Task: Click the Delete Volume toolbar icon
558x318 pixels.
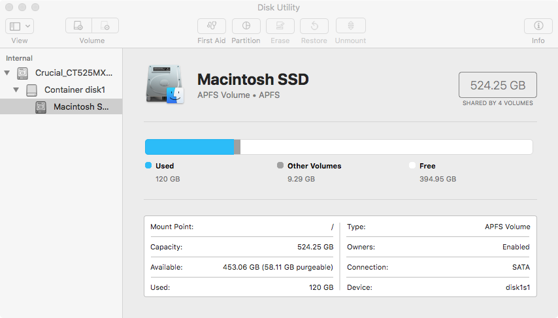Action: click(105, 25)
